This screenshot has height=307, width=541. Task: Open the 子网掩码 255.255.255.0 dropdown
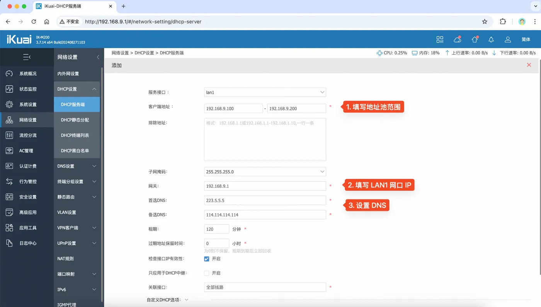click(265, 172)
